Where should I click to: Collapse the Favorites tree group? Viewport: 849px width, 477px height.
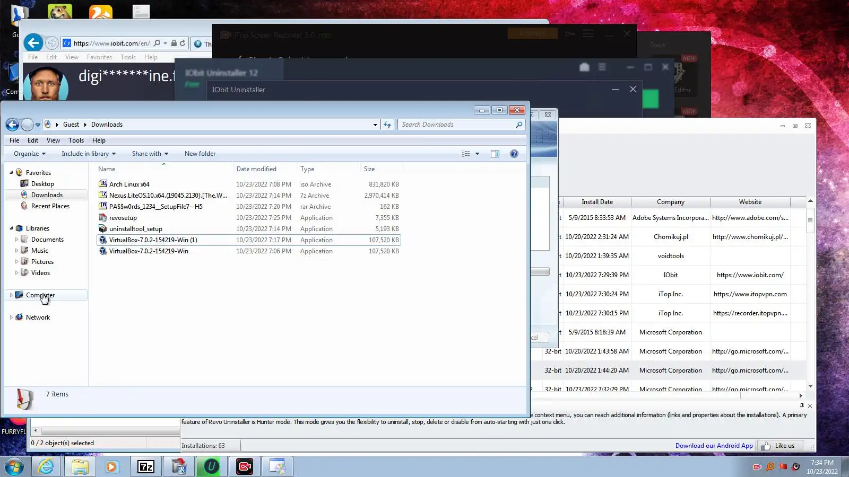click(x=11, y=172)
